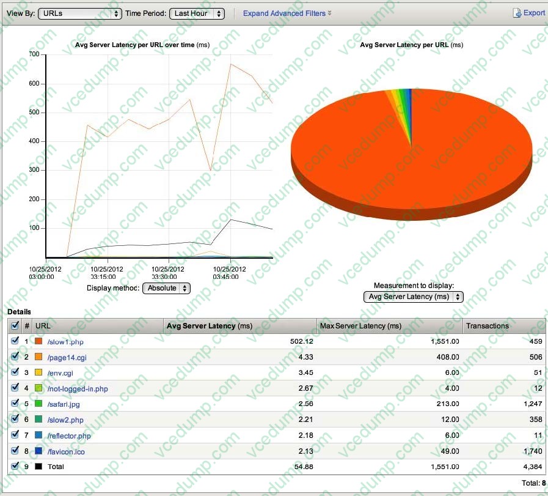This screenshot has height=496, width=548.
Task: Click the /safari.jpg green color swatch
Action: click(38, 404)
